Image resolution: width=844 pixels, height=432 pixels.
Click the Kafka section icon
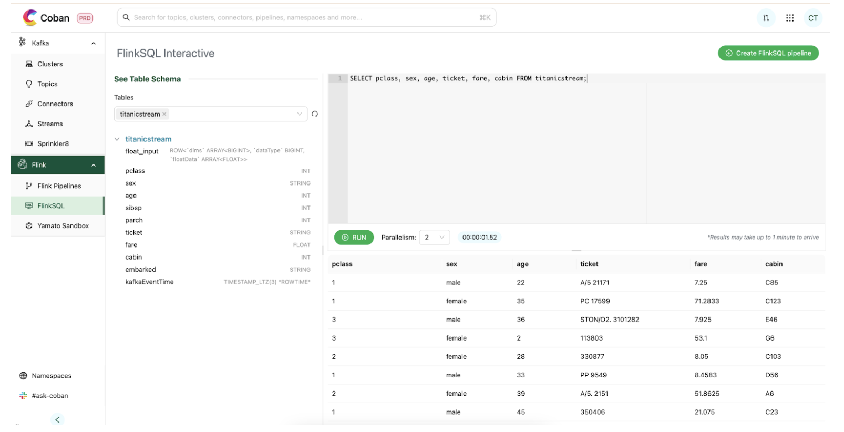pos(22,42)
